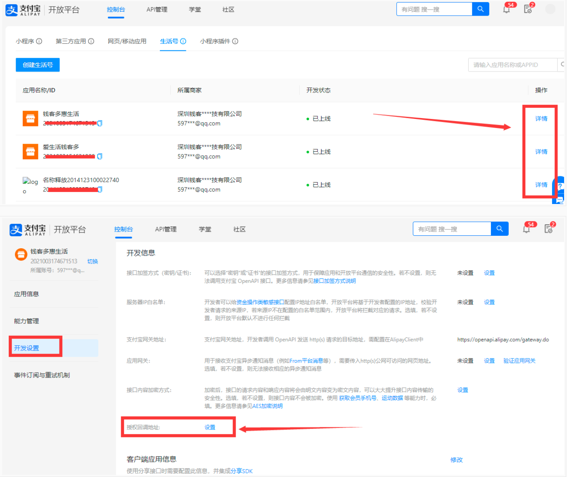This screenshot has height=477, width=567.
Task: Open 详情 for 钱客多惠生活
Action: (541, 119)
